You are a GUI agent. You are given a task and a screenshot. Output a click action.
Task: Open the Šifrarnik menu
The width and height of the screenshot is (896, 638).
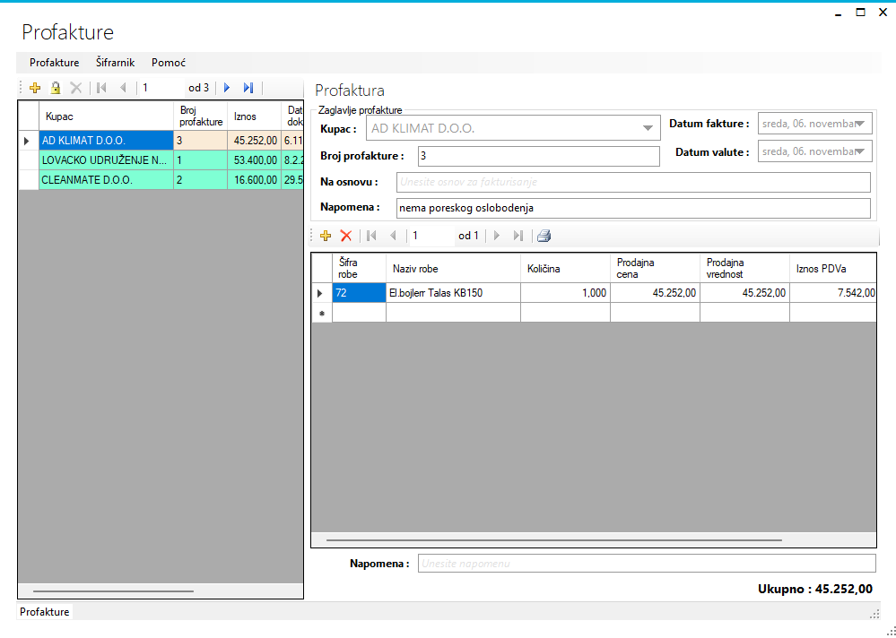tap(115, 63)
